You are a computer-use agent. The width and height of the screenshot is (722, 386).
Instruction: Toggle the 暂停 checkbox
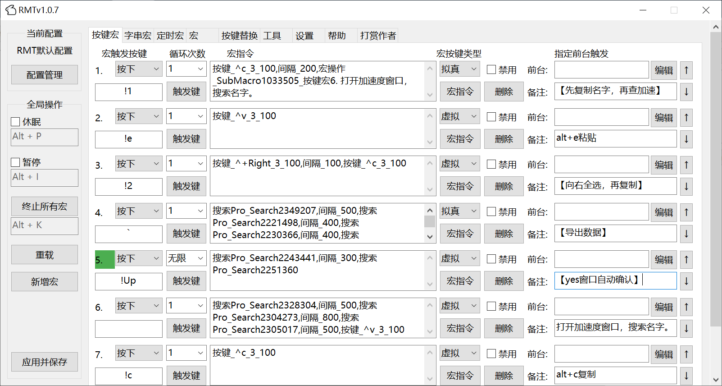pyautogui.click(x=16, y=162)
